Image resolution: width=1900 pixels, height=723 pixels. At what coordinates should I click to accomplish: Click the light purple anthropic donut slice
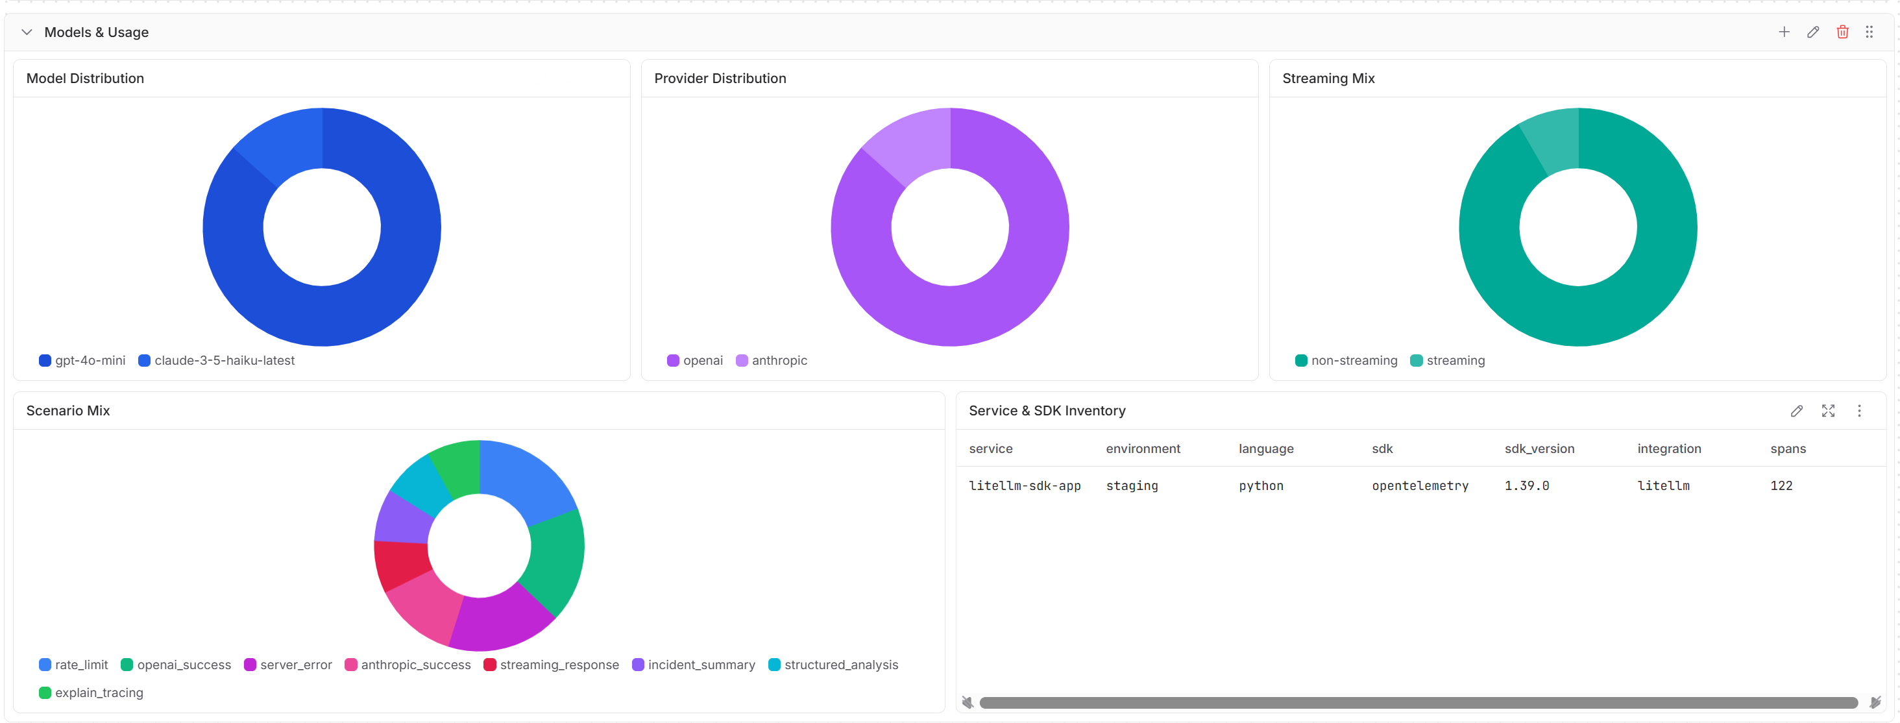(914, 146)
